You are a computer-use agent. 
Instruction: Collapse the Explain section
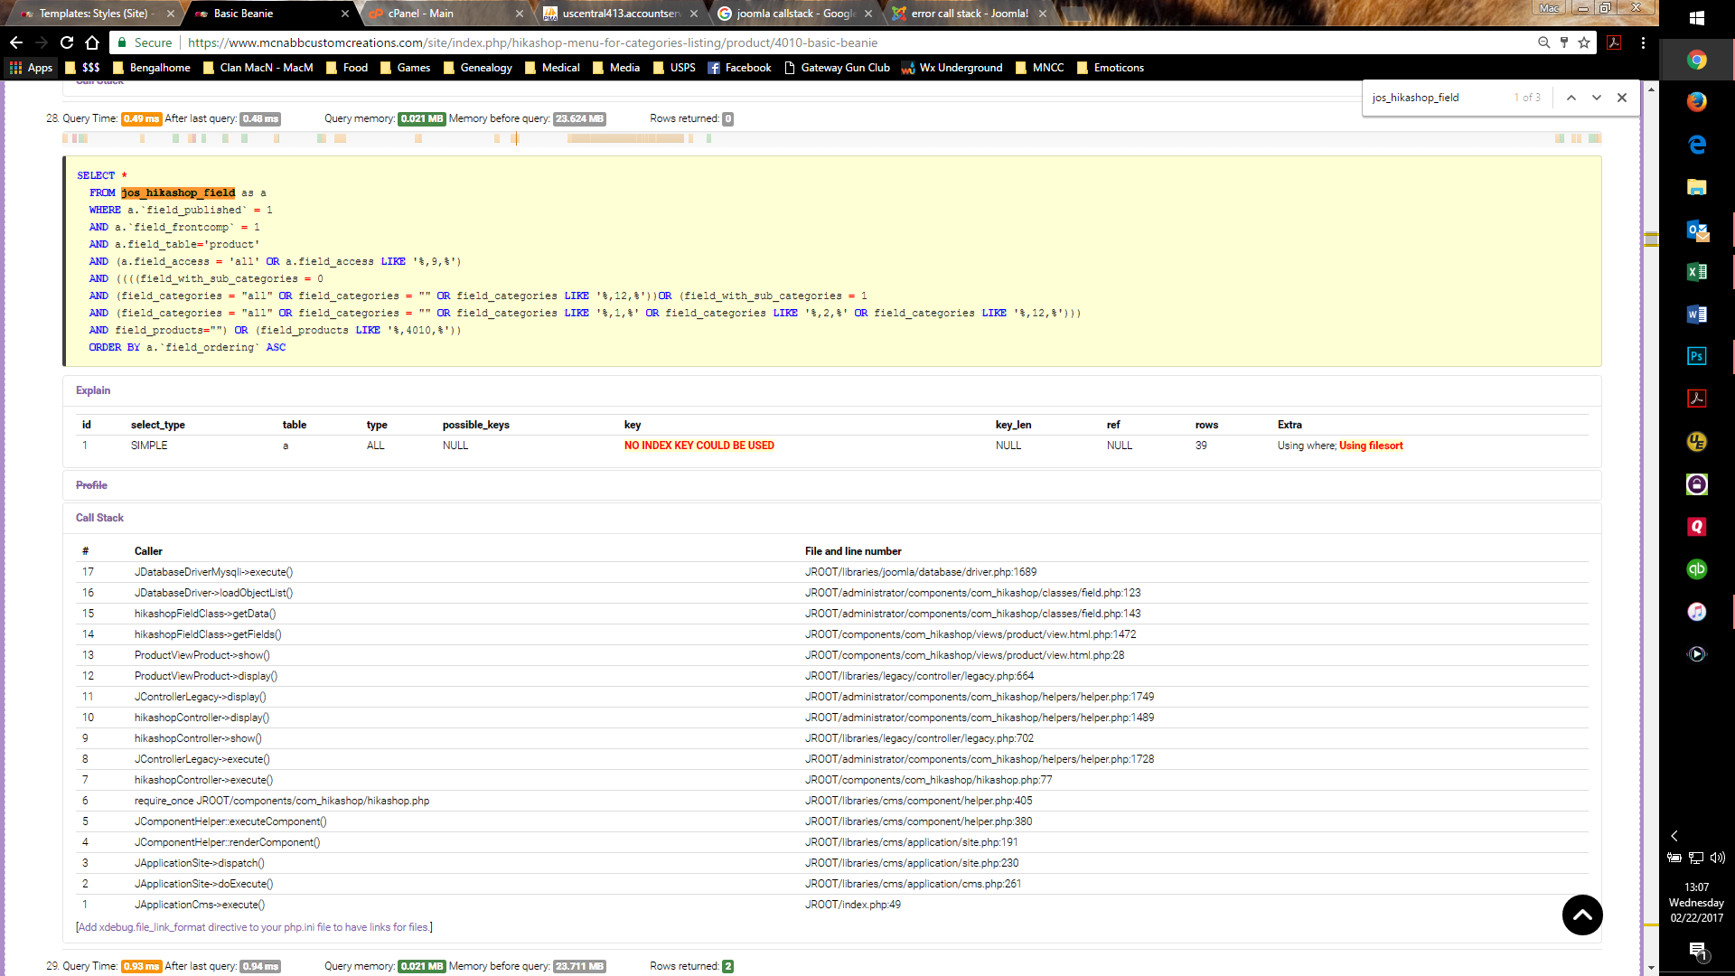pos(93,390)
